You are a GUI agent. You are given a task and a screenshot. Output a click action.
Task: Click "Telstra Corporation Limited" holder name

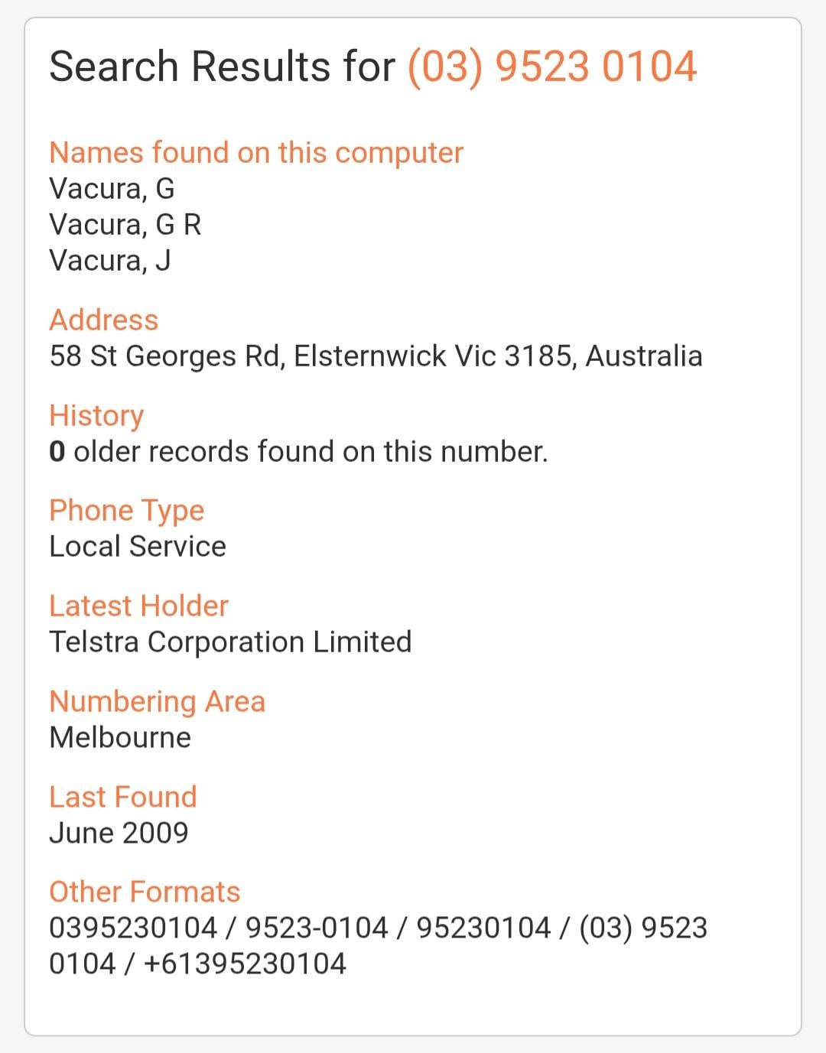tap(230, 642)
